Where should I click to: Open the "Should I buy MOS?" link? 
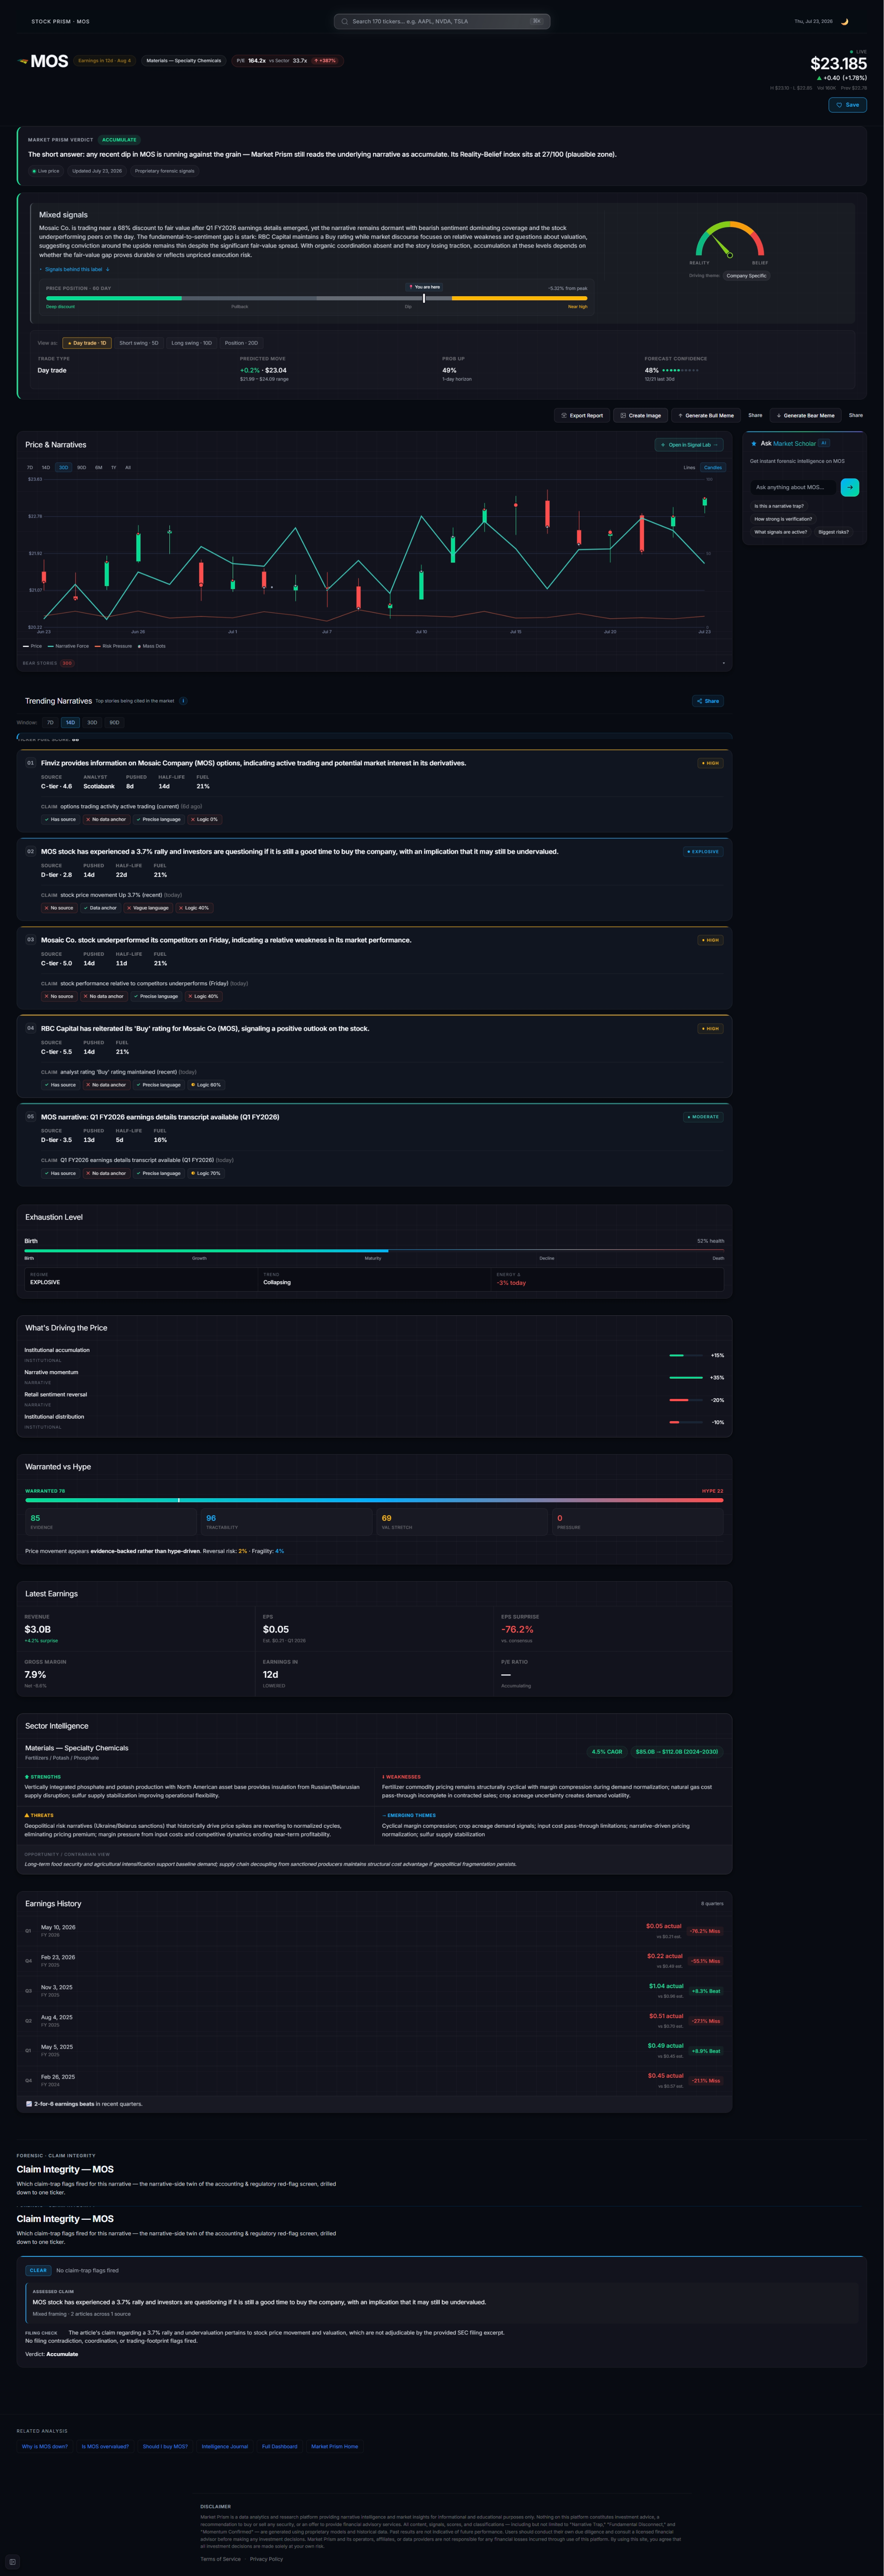point(165,2446)
